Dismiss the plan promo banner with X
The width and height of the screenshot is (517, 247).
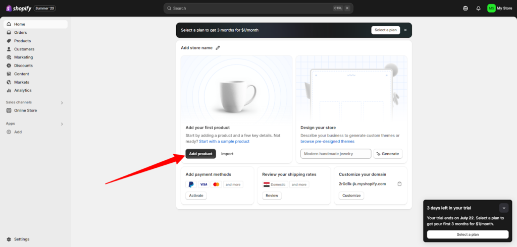tap(405, 30)
